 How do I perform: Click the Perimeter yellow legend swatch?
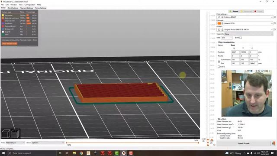[3, 16]
